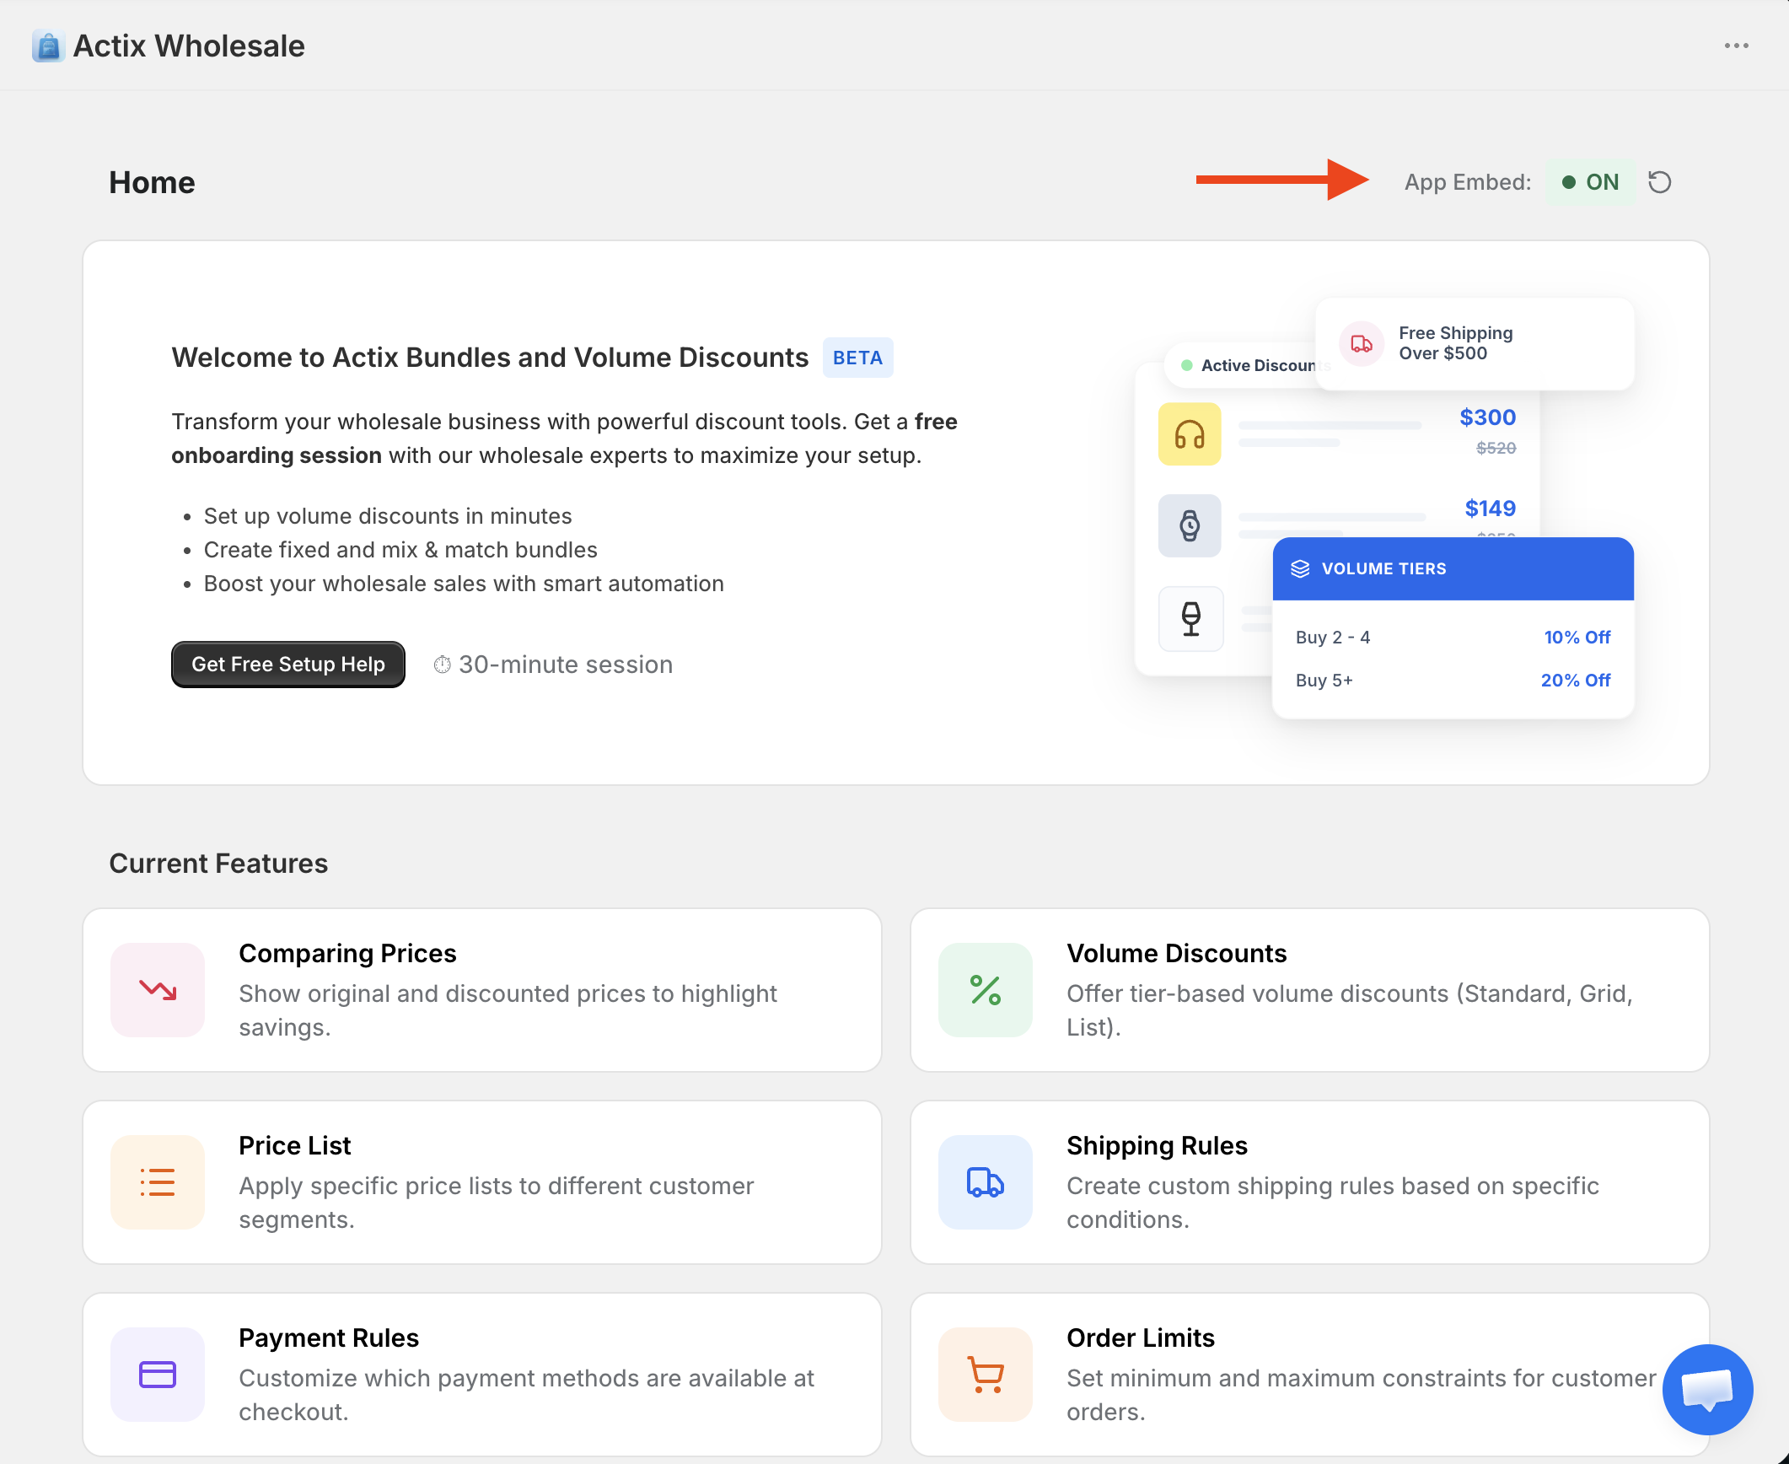1789x1464 pixels.
Task: Click the Actix Wholesale app logo icon
Action: pos(48,46)
